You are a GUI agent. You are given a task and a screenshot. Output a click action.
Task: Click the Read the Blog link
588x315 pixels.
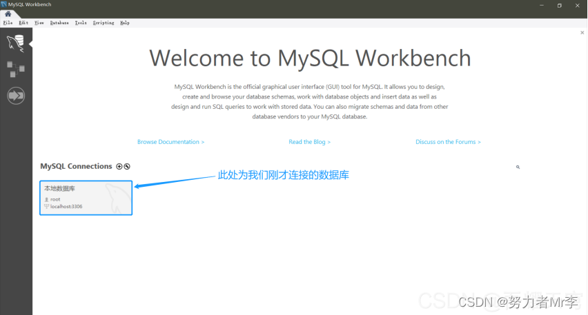pyautogui.click(x=309, y=142)
